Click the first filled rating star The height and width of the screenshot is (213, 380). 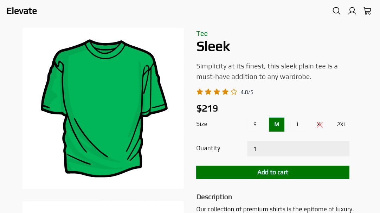pyautogui.click(x=200, y=92)
